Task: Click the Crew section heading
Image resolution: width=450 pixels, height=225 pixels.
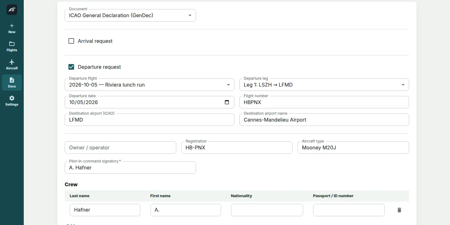Action: (x=71, y=184)
